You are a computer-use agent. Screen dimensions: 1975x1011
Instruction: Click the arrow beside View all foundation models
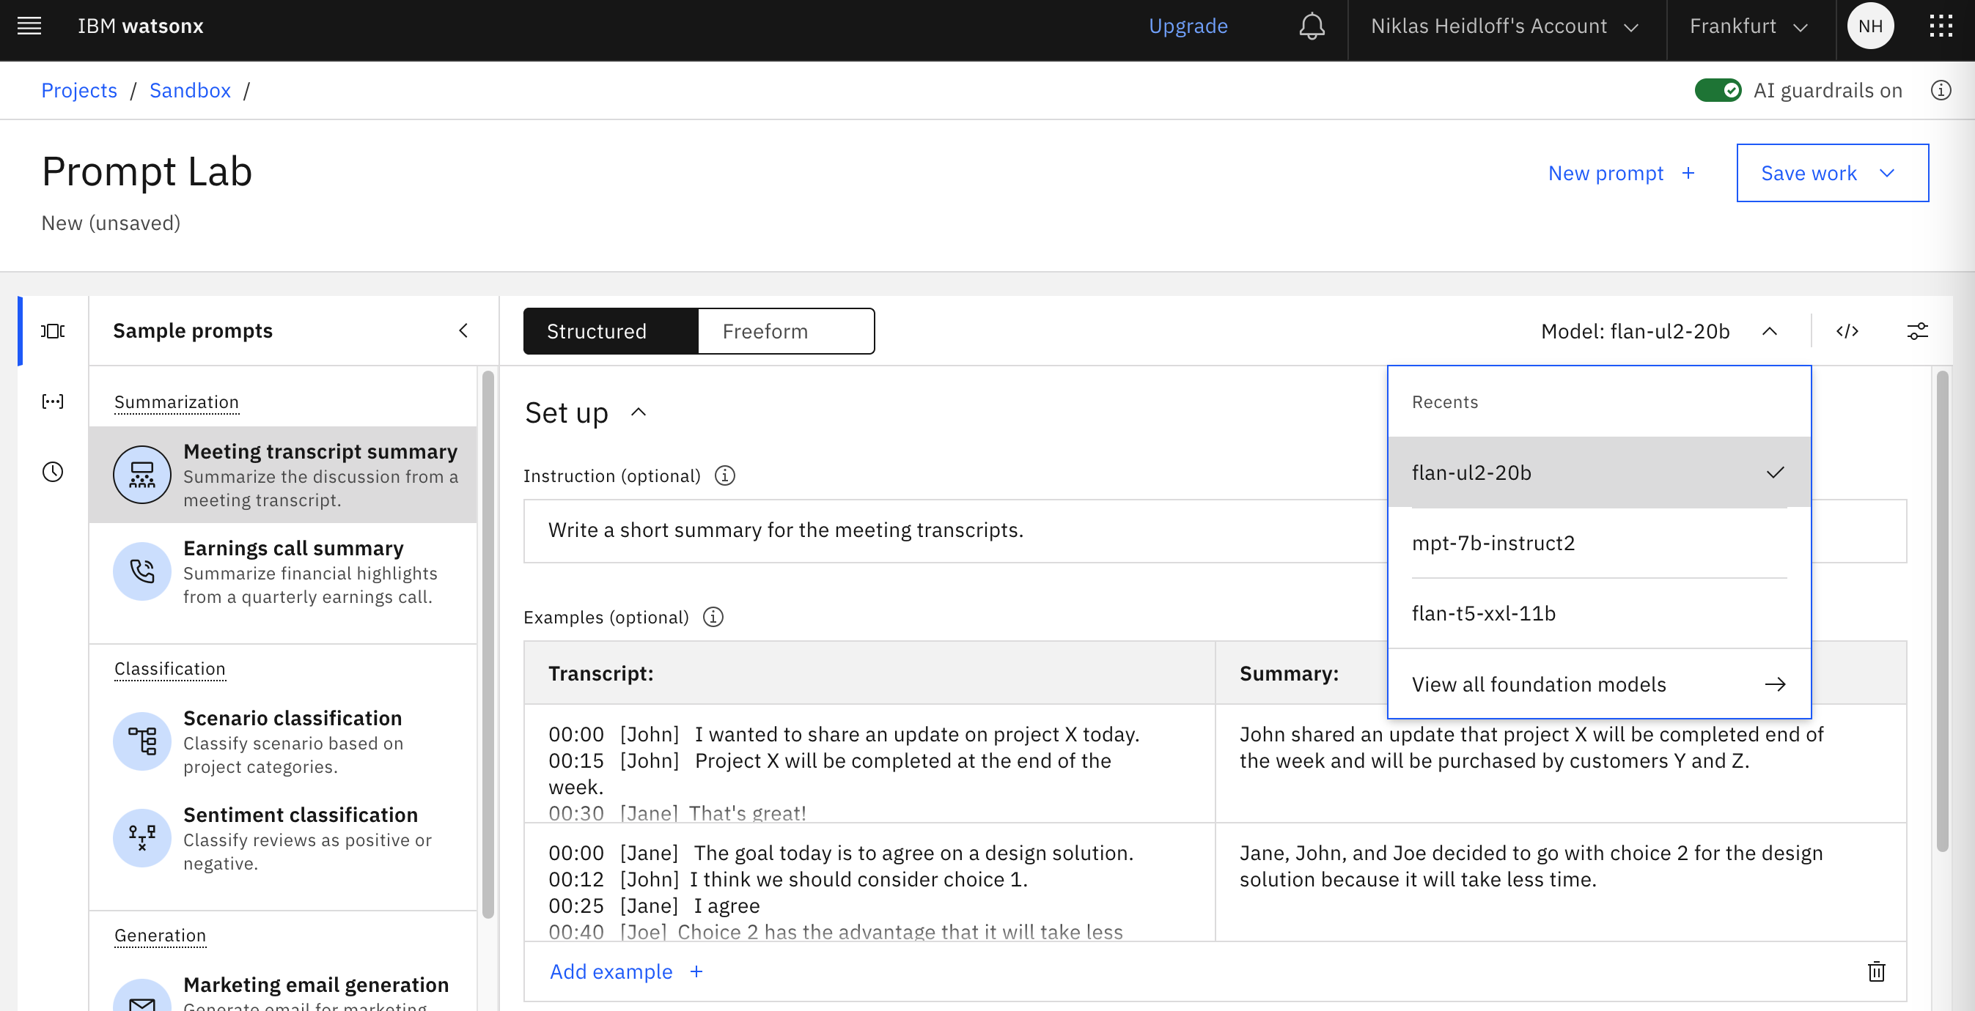[1775, 684]
